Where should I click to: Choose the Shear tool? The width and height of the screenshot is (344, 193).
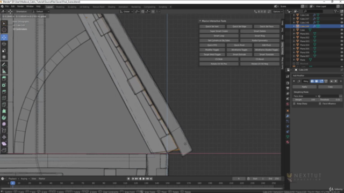coord(4,144)
